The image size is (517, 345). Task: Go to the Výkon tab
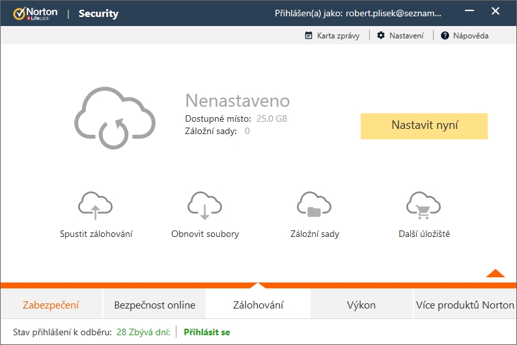click(x=361, y=305)
